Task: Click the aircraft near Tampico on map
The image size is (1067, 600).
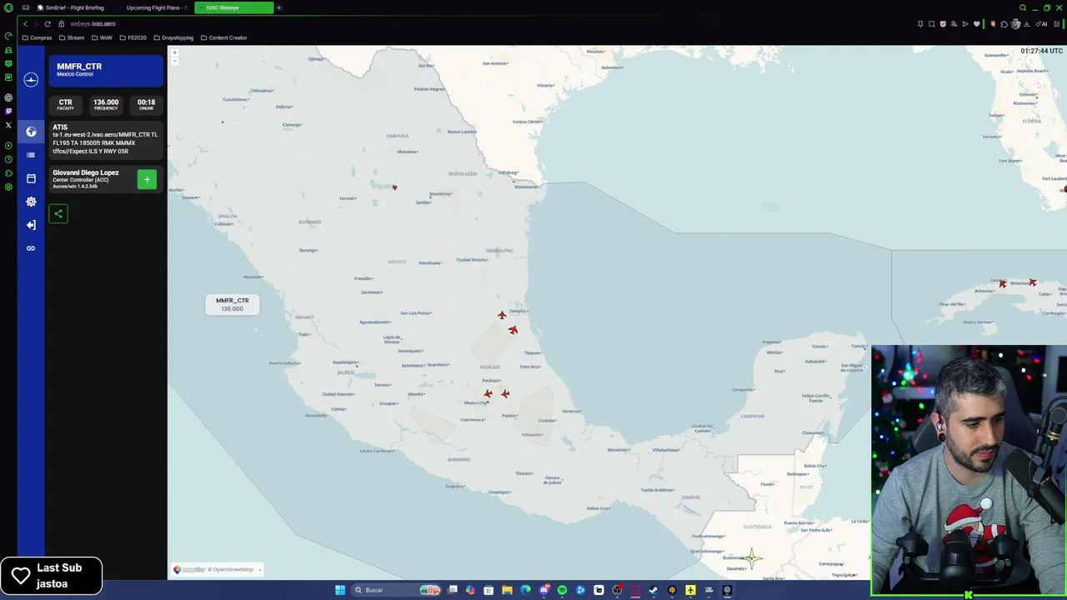Action: click(x=502, y=315)
